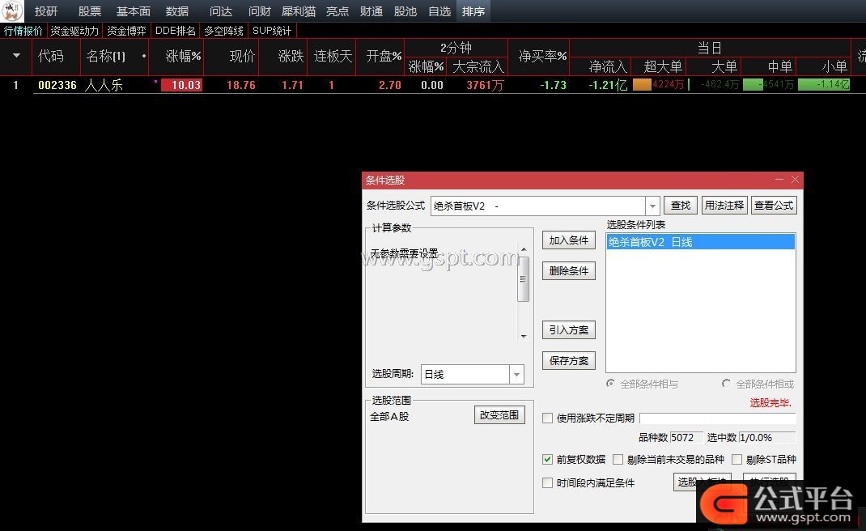866x531 pixels.
Task: Click the 查看公式 button
Action: pyautogui.click(x=774, y=206)
